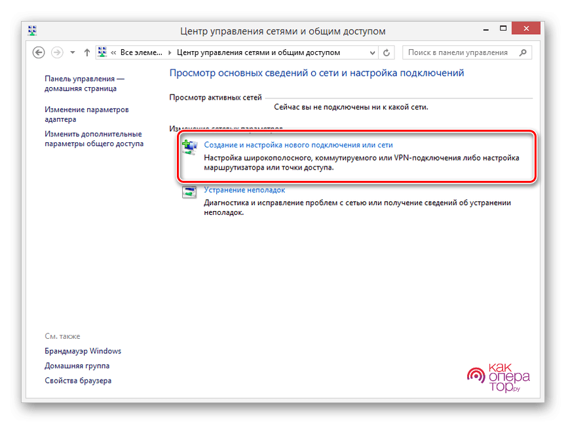Screen dimensions: 566x424
Task: Click the "Поиск в панели управления" search field
Action: pos(459,52)
